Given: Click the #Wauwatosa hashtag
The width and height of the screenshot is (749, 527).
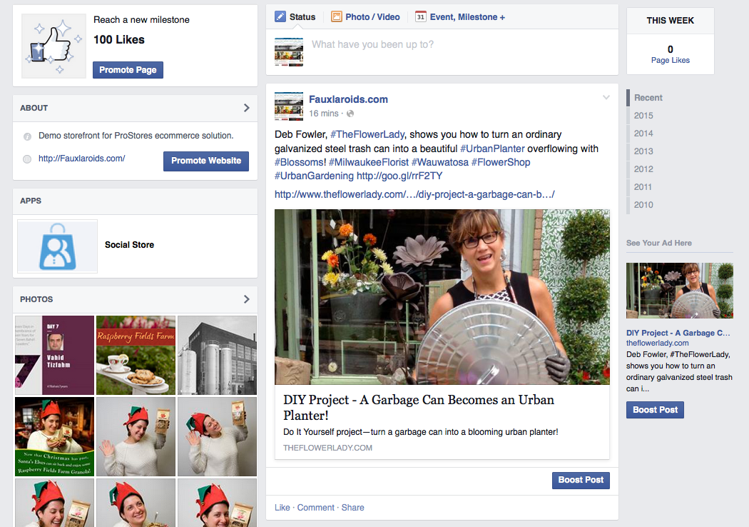Looking at the screenshot, I should [439, 162].
